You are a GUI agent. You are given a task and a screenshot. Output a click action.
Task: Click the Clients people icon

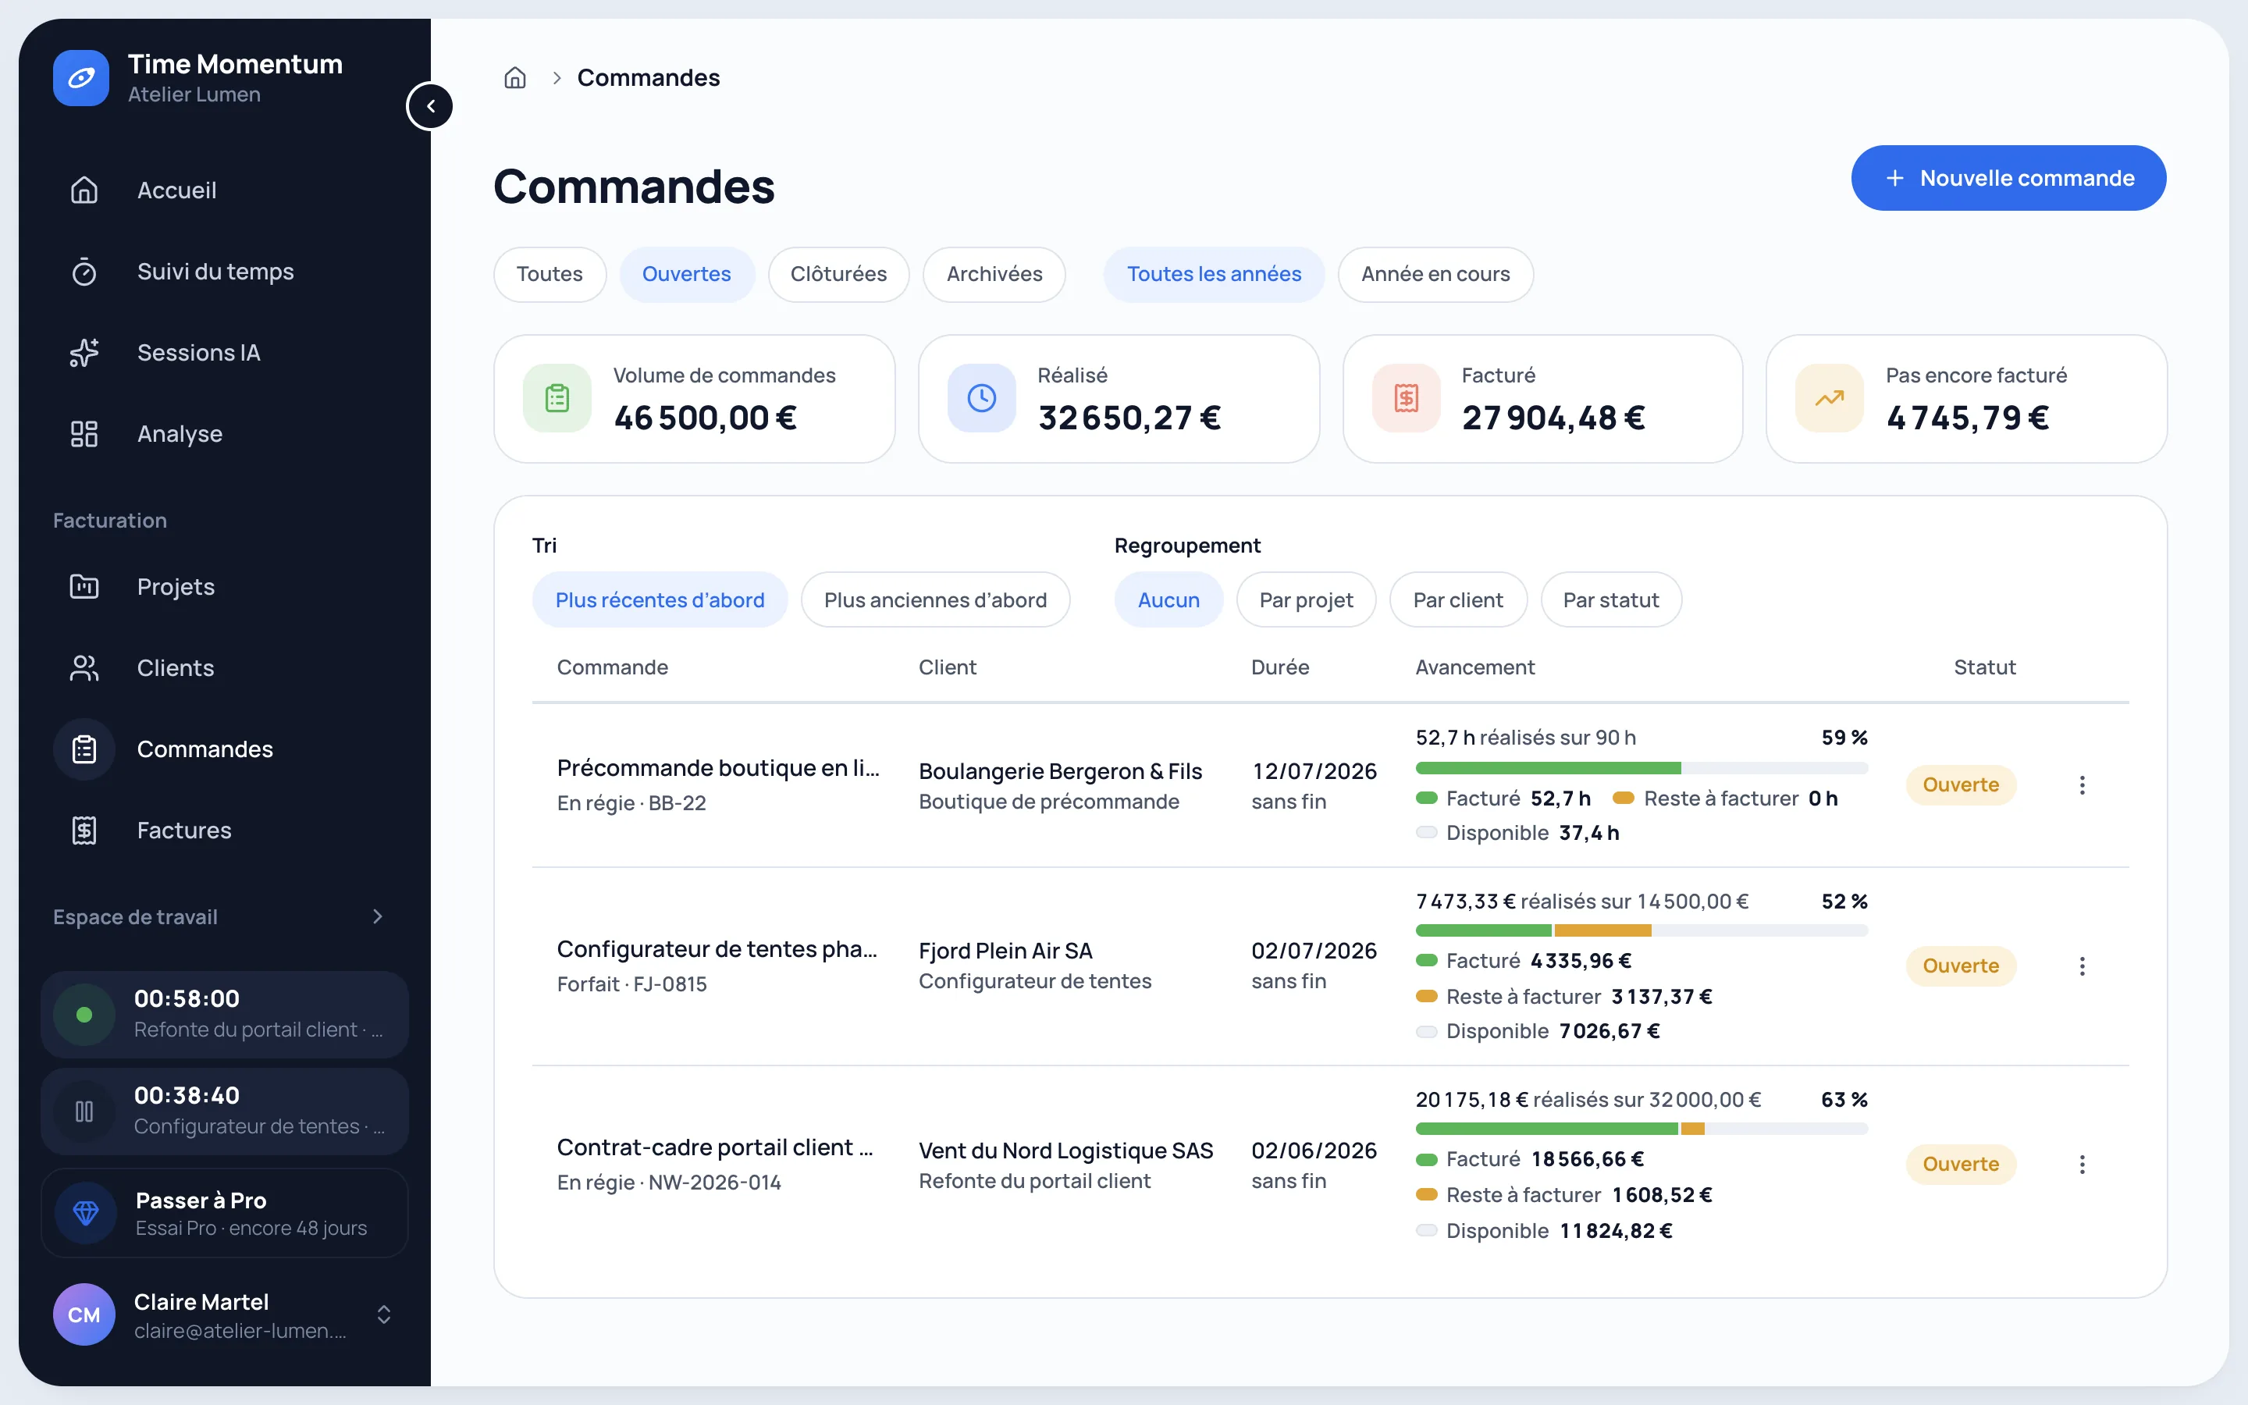pyautogui.click(x=84, y=668)
